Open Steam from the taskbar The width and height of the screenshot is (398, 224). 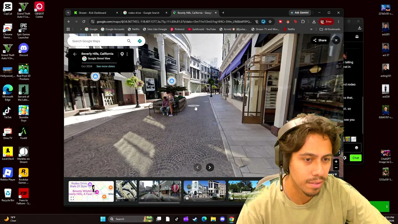[x=195, y=219]
